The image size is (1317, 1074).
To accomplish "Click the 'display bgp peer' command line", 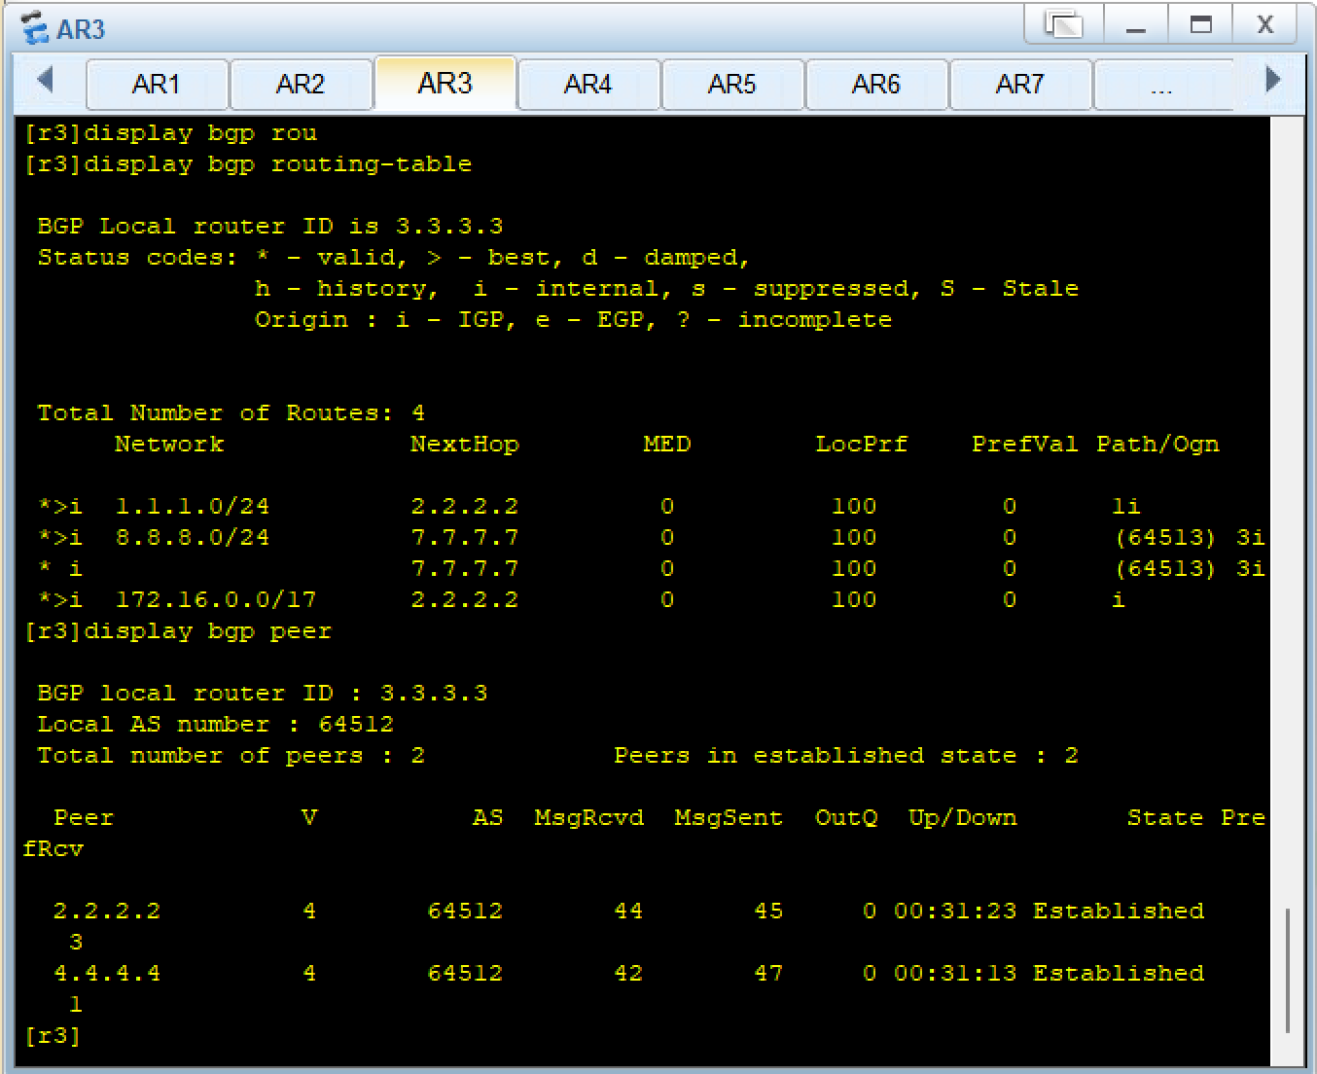I will coord(178,630).
